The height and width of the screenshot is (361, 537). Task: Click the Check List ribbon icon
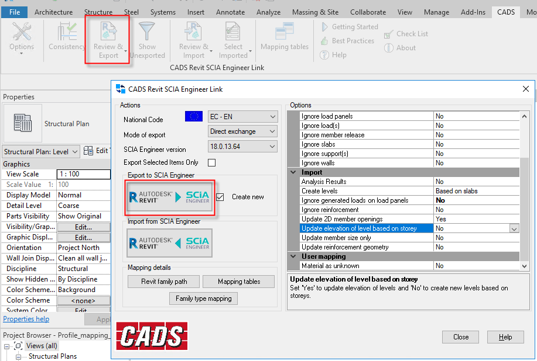point(389,34)
